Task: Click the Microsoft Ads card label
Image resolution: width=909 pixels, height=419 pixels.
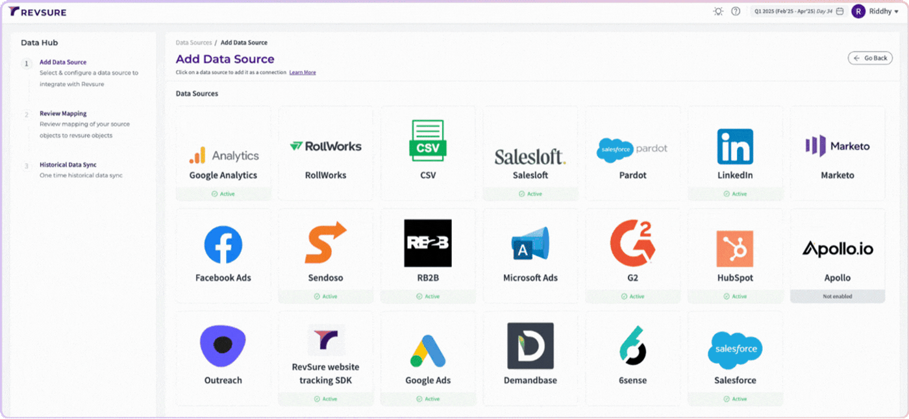Action: pos(530,278)
